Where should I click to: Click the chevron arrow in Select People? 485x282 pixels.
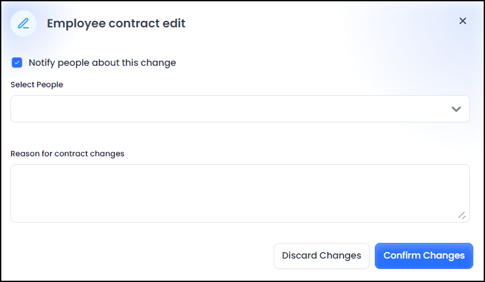pyautogui.click(x=456, y=109)
